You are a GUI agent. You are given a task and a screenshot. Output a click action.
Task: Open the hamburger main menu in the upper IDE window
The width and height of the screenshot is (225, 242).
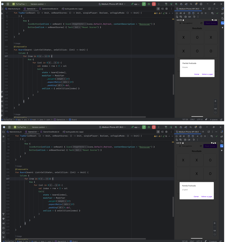point(8,4)
